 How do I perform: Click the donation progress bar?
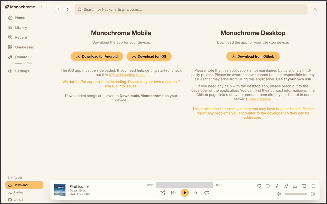coord(20,63)
